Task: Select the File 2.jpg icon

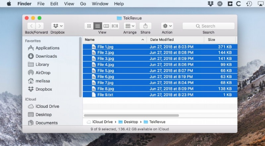Action: [94, 52]
